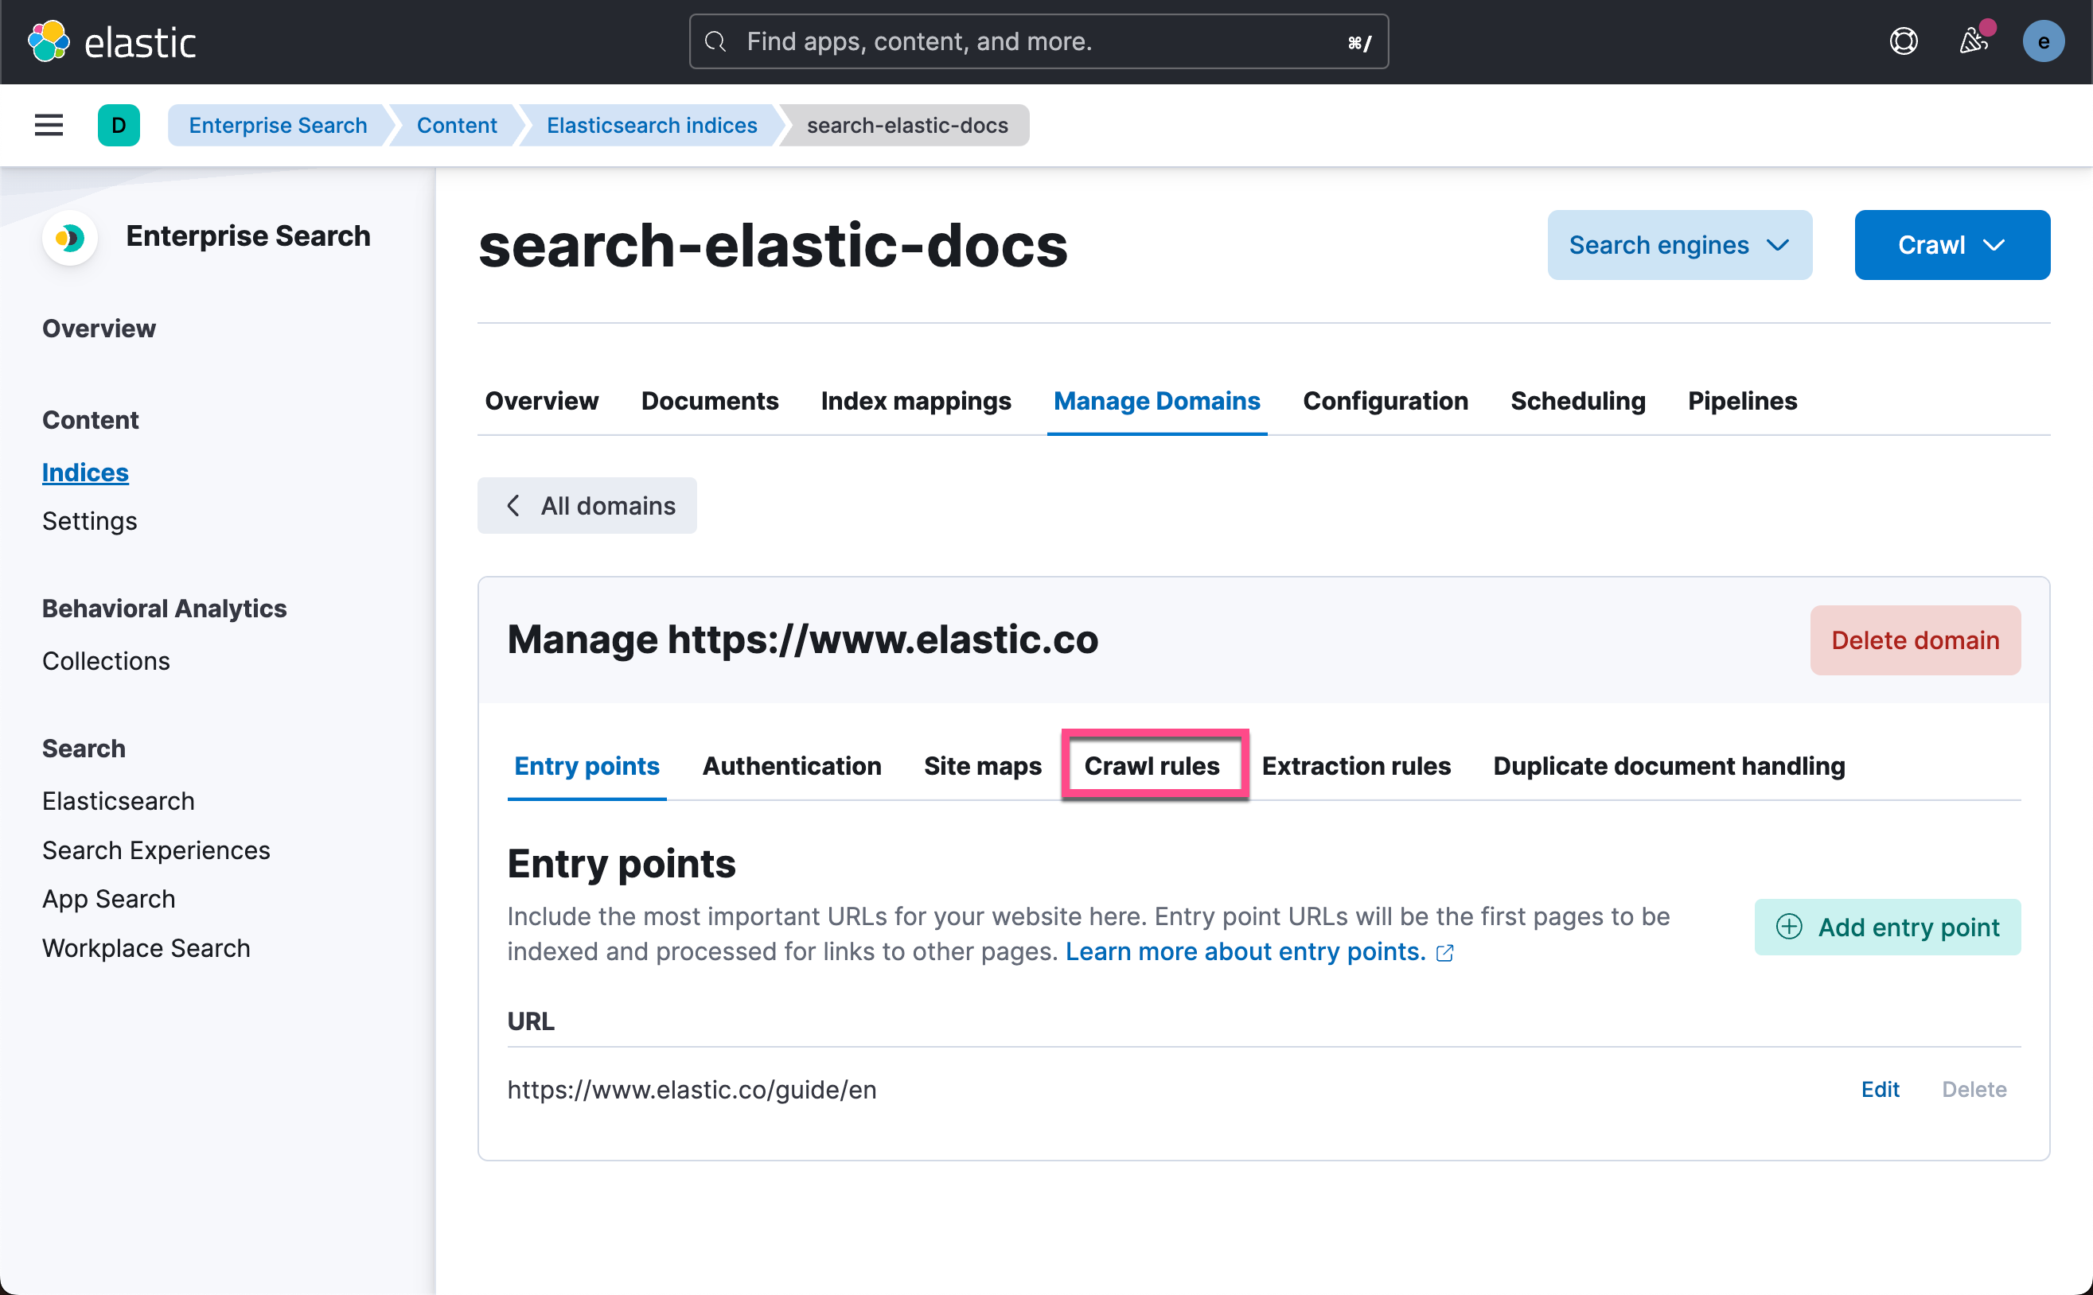
Task: Open the help lifebuoy menu icon
Action: pos(1903,41)
